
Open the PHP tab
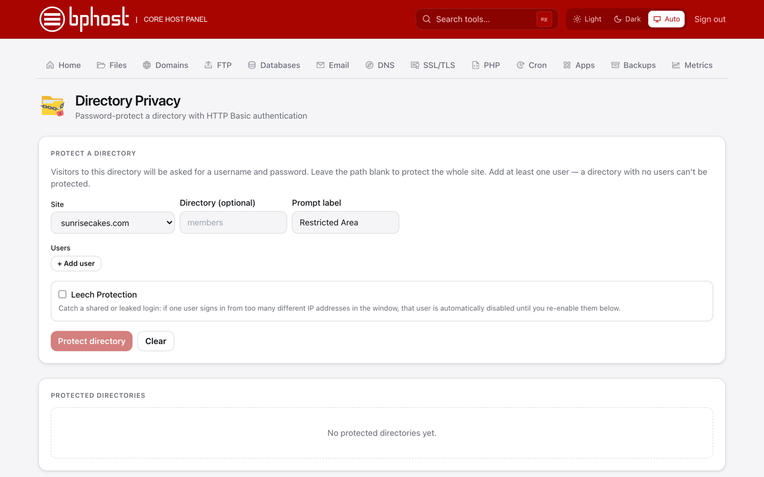tap(486, 65)
